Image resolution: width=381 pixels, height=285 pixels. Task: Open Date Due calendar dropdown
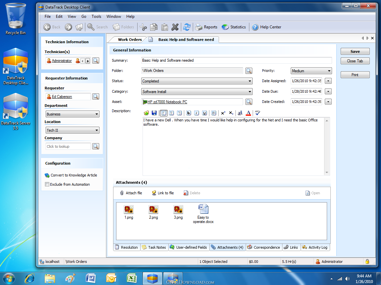click(x=328, y=91)
